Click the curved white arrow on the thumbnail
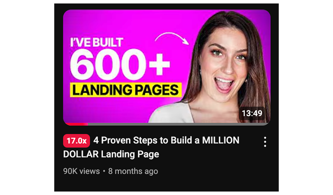This screenshot has height=195, width=333. pyautogui.click(x=172, y=38)
